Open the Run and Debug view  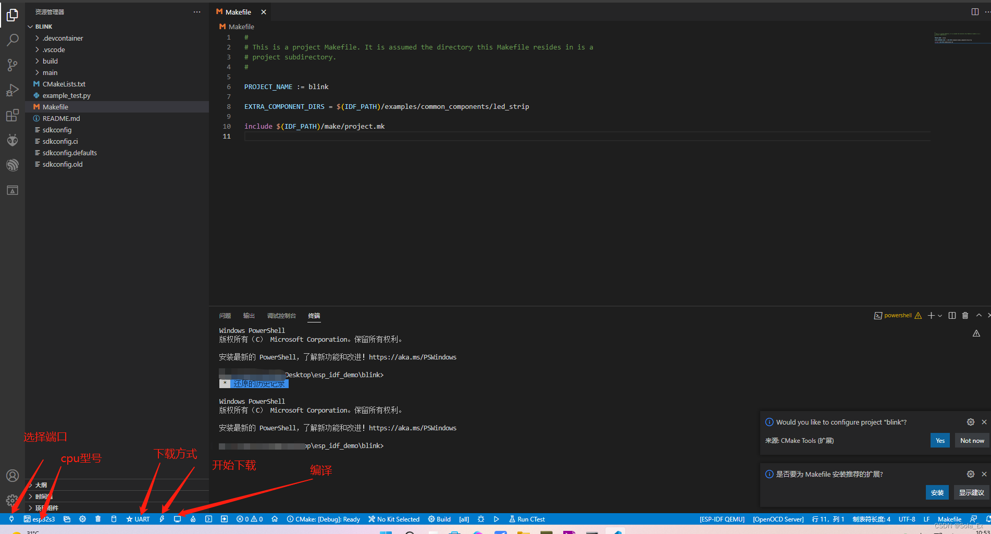click(x=13, y=90)
